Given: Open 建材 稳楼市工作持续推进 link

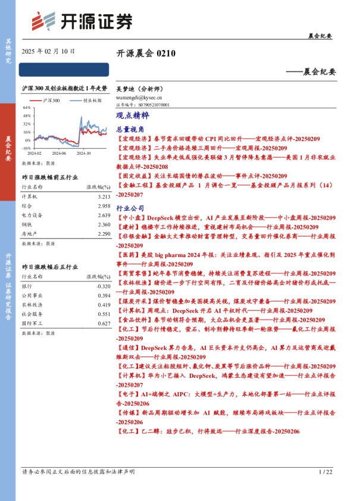Looking at the screenshot, I should tap(218, 227).
